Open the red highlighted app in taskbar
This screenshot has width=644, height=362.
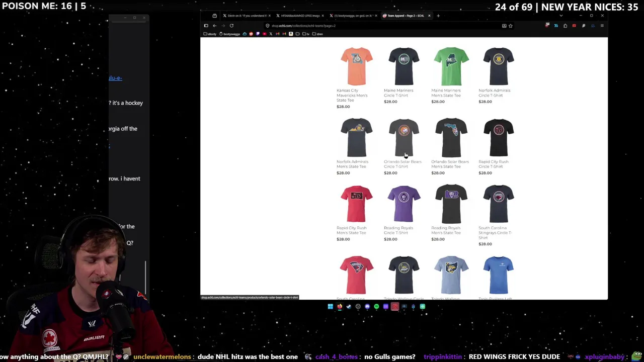pyautogui.click(x=395, y=306)
